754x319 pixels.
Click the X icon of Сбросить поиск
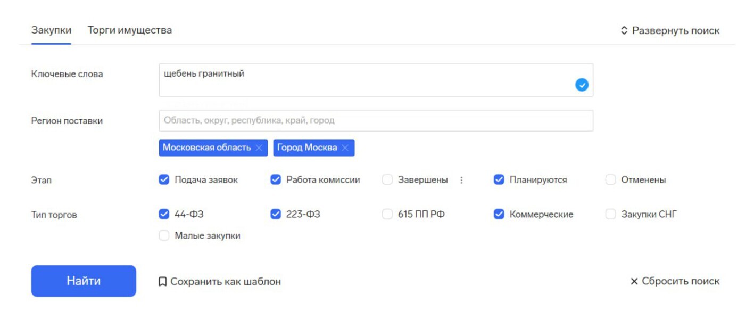634,281
